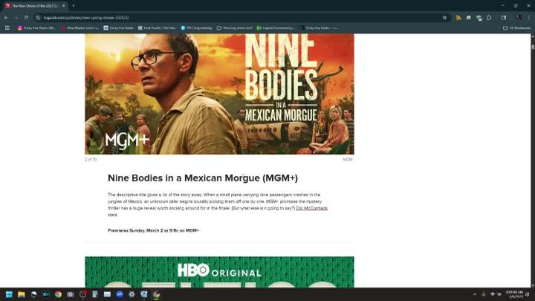Open the mail envelope app on the taskbar
The width and height of the screenshot is (535, 301).
pos(107,294)
